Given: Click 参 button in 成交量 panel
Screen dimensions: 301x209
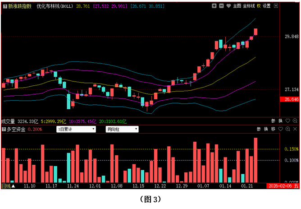Looking at the screenshot, I should (x=273, y=121).
